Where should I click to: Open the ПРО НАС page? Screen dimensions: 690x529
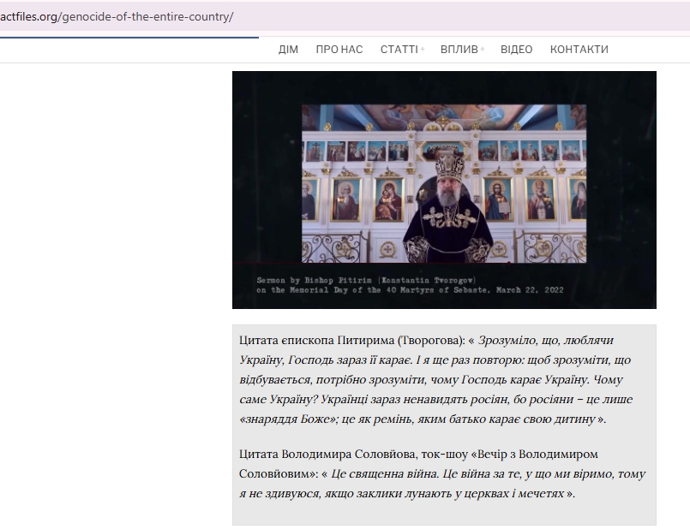coord(339,50)
